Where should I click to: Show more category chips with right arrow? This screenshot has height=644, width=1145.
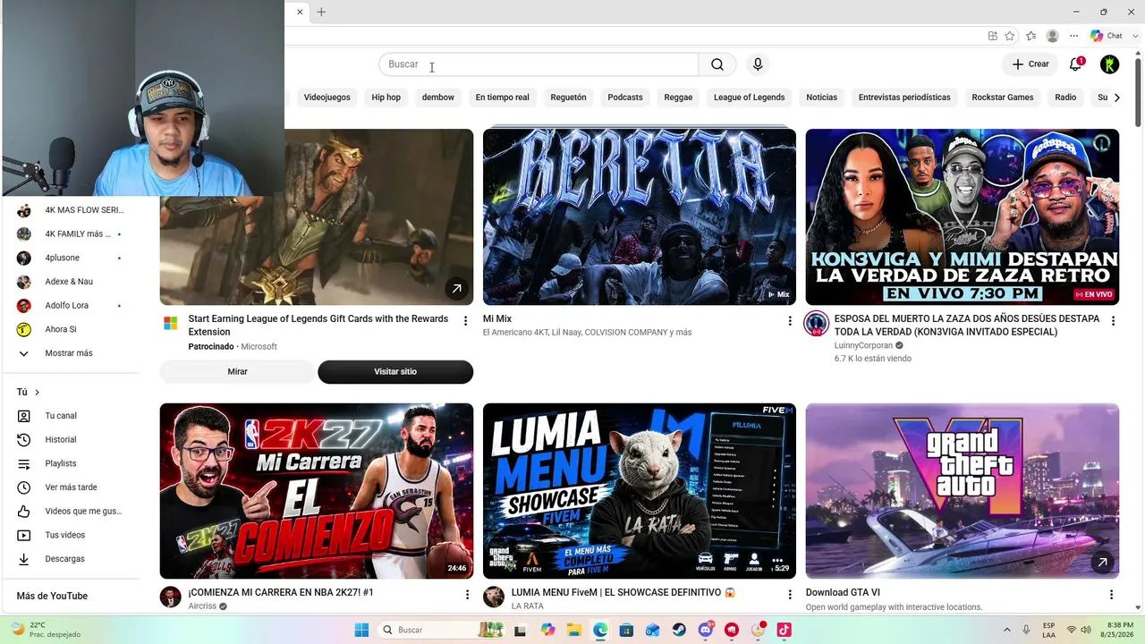(1116, 97)
